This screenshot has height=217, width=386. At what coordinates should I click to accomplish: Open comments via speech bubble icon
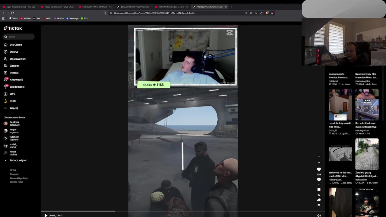pyautogui.click(x=319, y=180)
